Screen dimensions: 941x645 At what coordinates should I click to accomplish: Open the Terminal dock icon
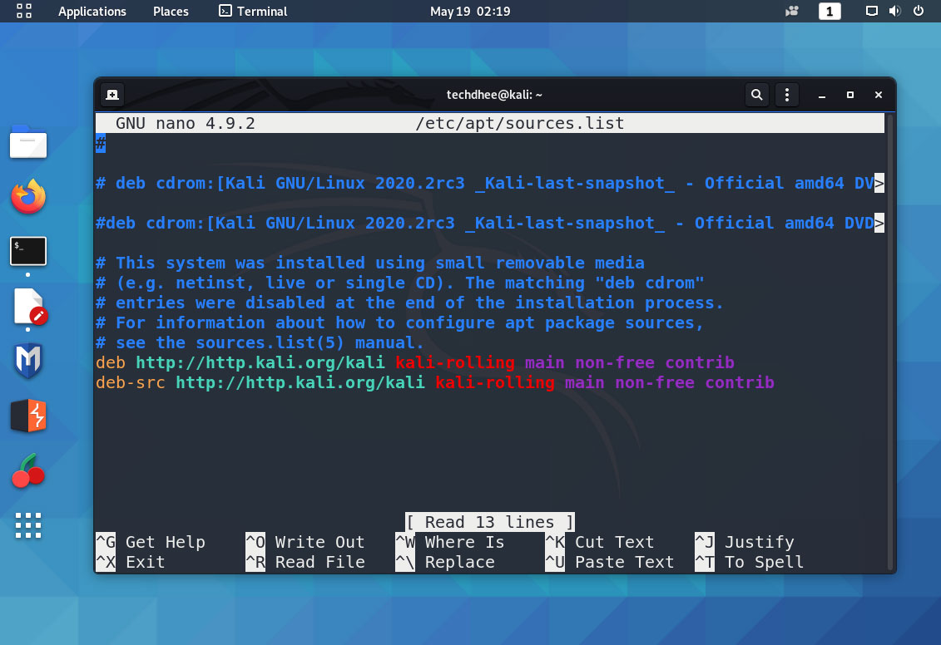[28, 251]
